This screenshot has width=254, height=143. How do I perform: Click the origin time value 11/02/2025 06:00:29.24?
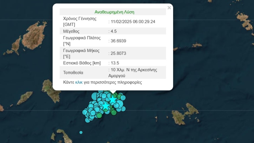133,21
